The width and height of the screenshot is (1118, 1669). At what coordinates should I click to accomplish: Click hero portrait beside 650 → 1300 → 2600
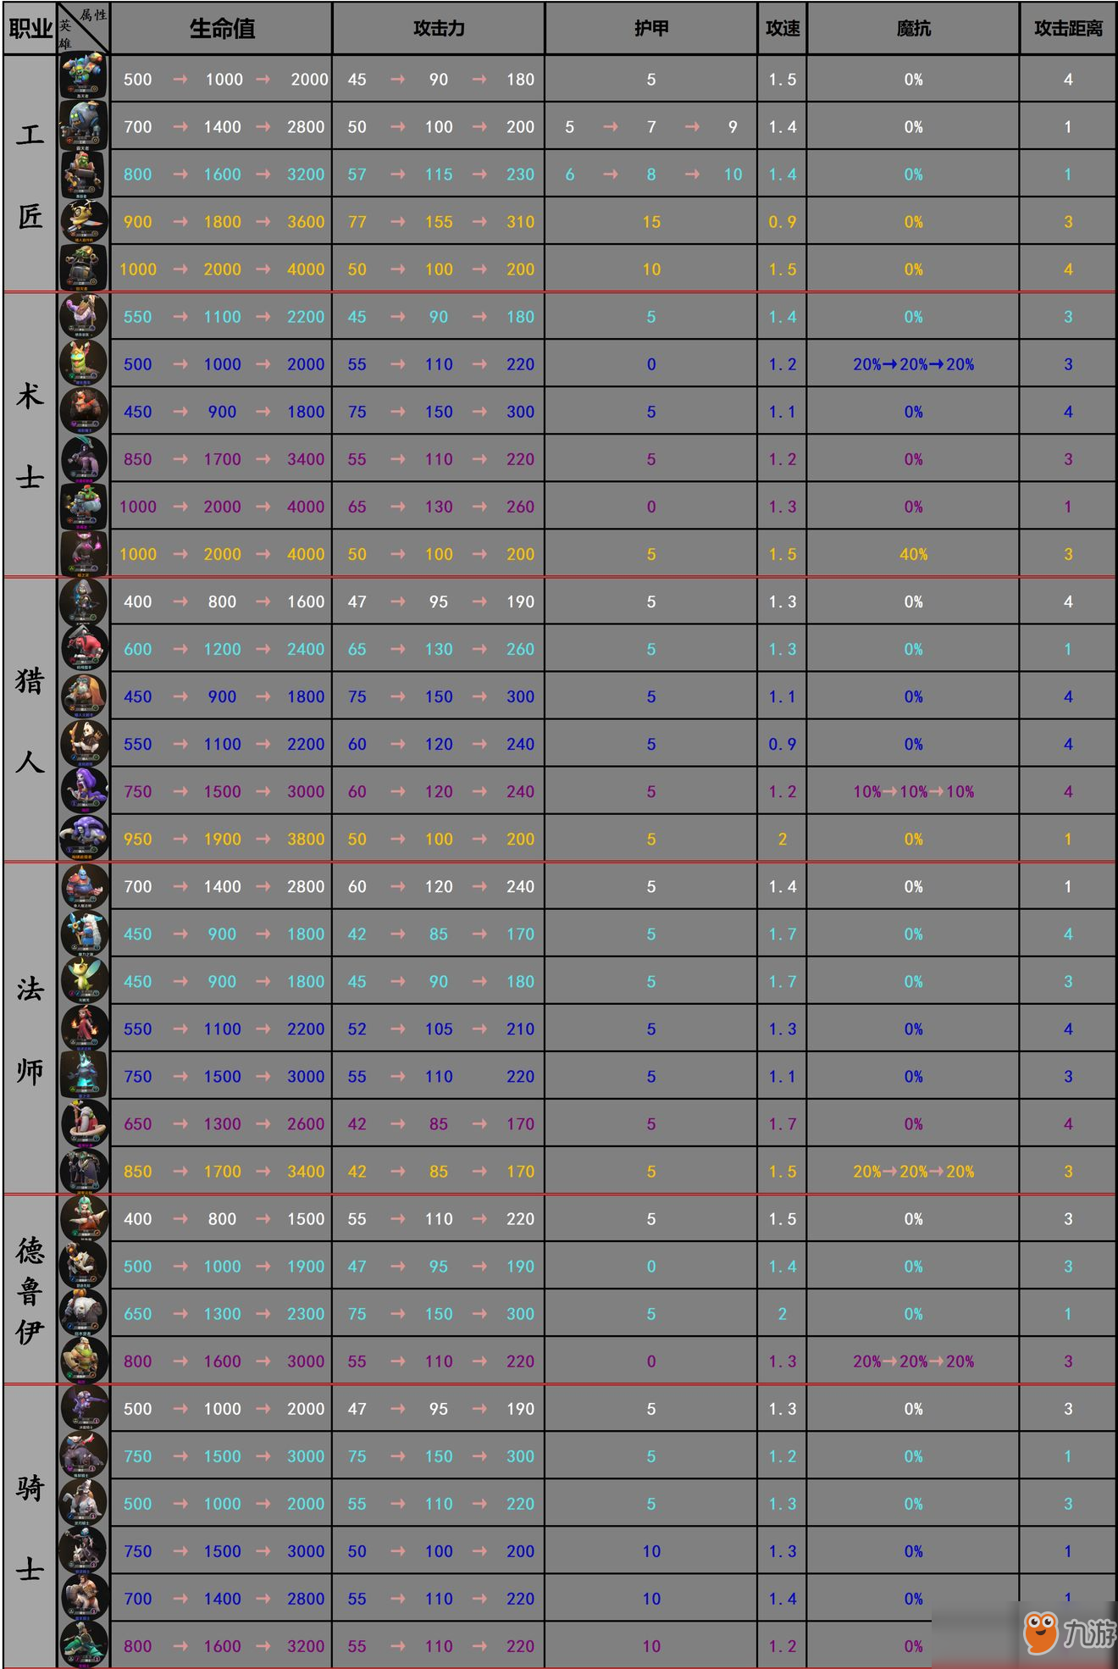[84, 1123]
